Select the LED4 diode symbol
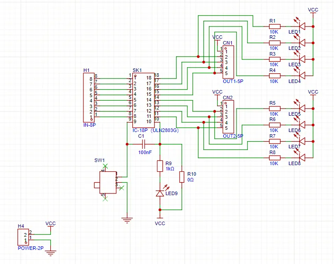Image resolution: width=334 pixels, height=264 pixels. pos(302,75)
